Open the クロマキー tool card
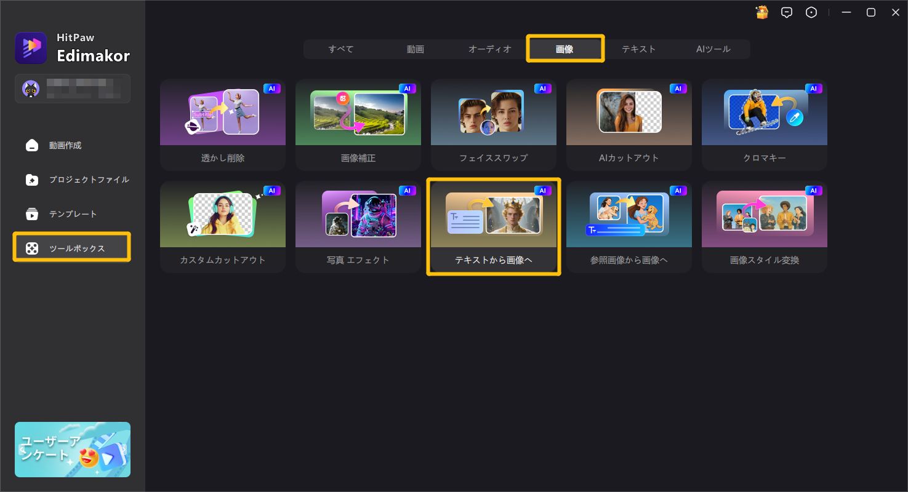908x492 pixels. tap(764, 125)
